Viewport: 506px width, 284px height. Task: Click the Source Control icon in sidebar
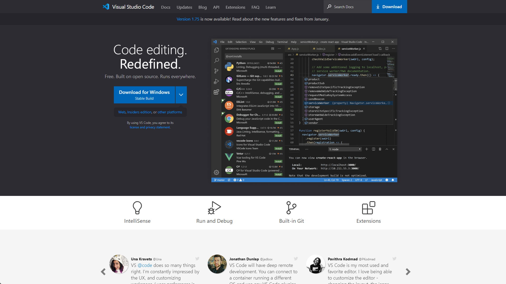[x=216, y=71]
